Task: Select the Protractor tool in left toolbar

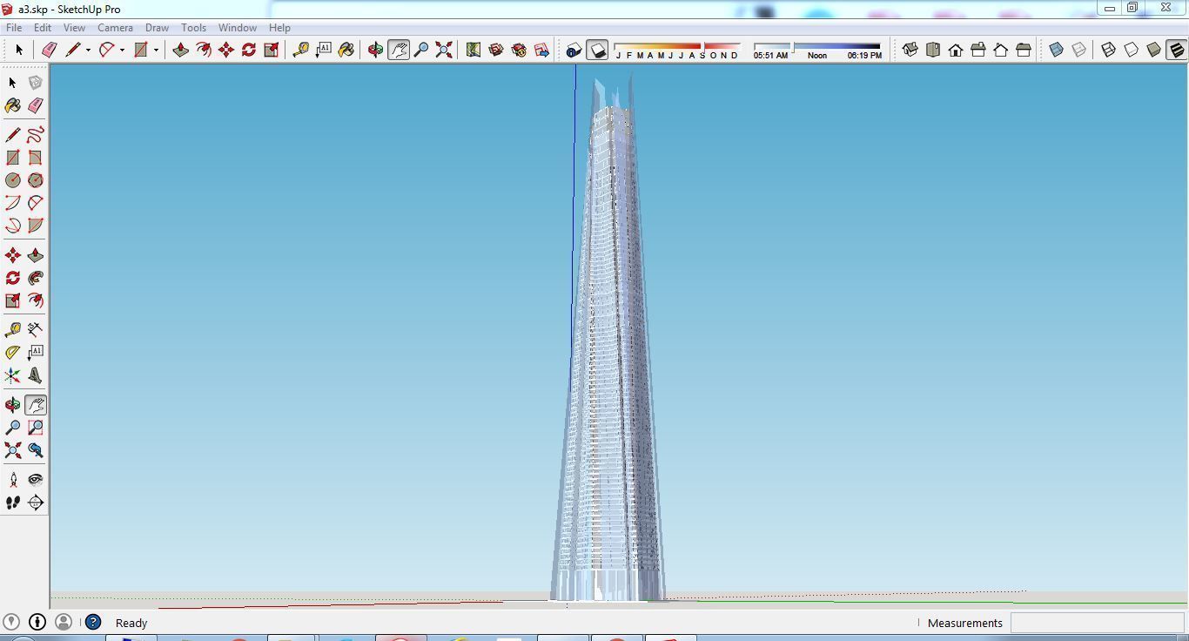Action: coord(13,353)
